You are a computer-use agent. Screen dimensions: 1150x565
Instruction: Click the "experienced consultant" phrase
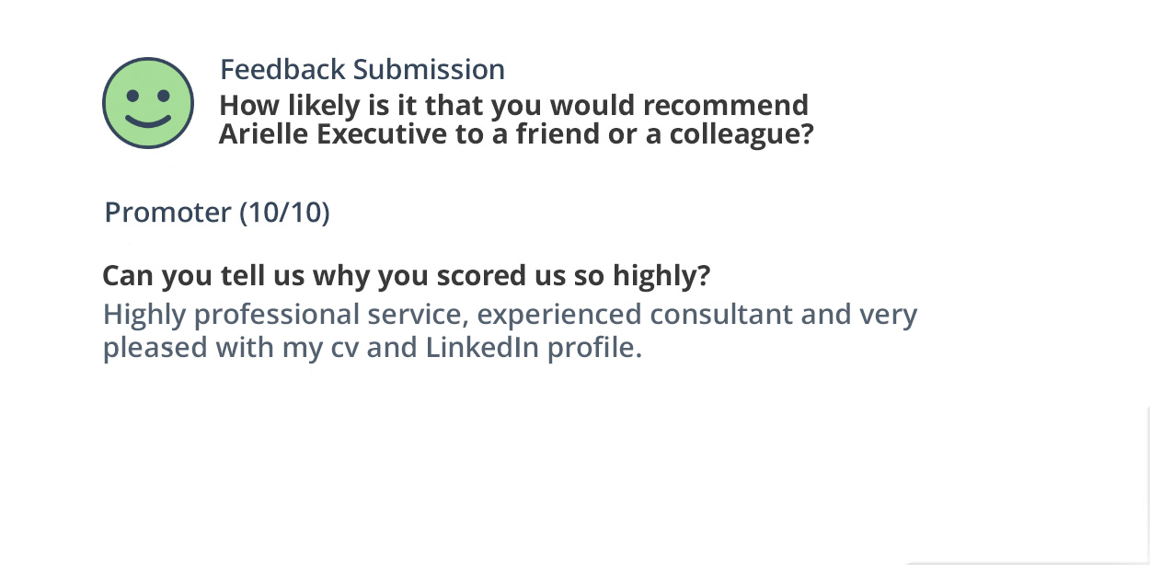pos(634,315)
